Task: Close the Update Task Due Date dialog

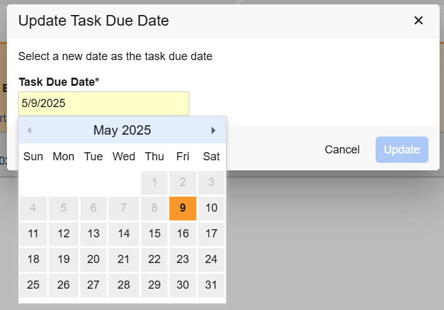Action: (419, 21)
